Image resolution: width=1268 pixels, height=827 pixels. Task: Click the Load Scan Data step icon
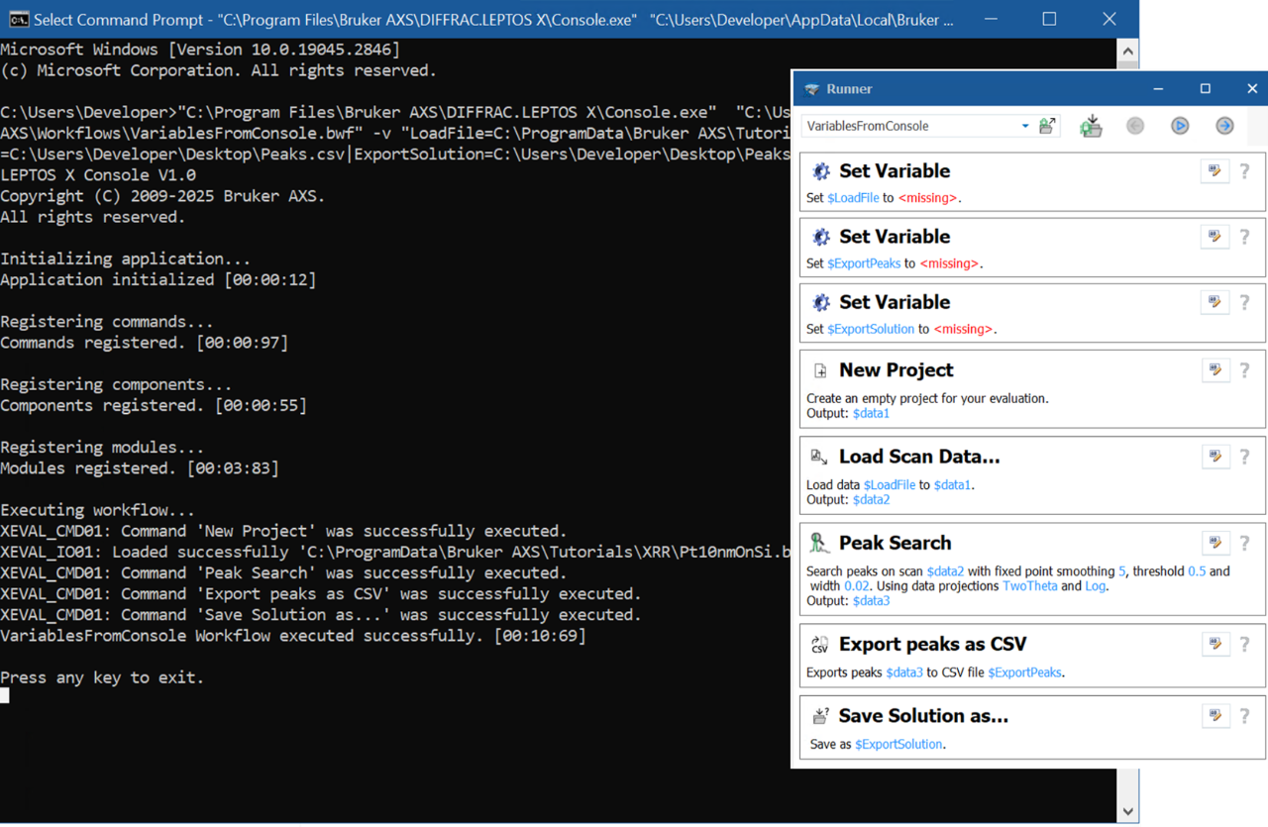coord(819,457)
